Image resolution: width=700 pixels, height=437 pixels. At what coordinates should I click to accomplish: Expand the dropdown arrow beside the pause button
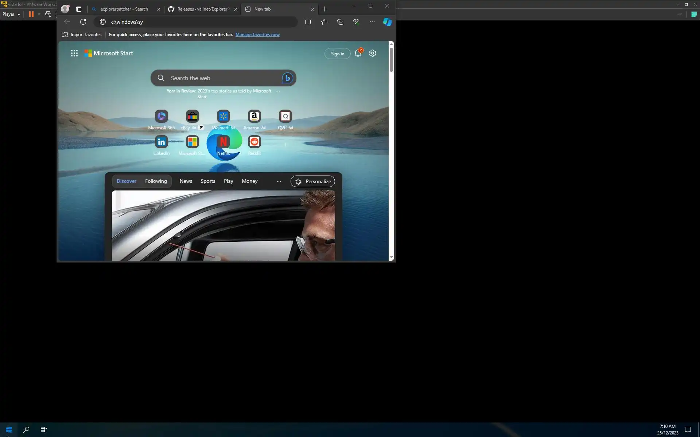(x=39, y=14)
